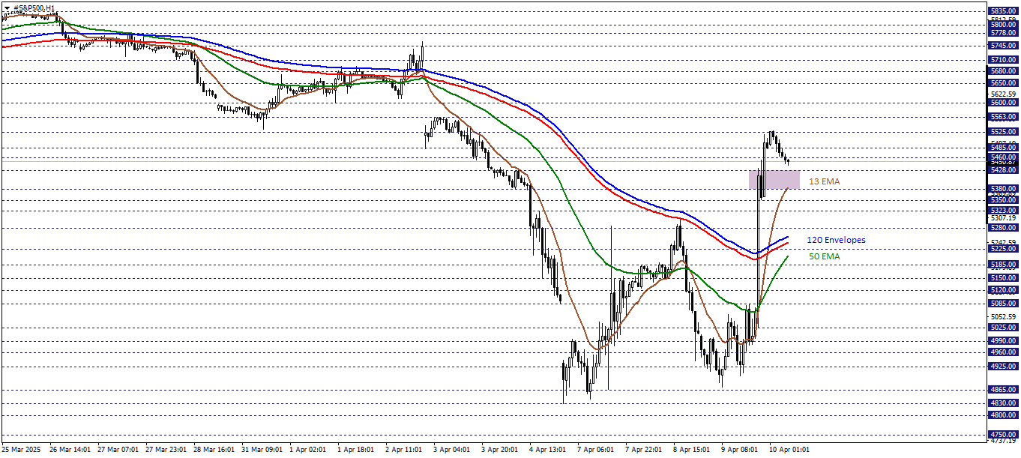The width and height of the screenshot is (1021, 458).
Task: Click the 5225.00 price level label
Action: [x=1003, y=249]
